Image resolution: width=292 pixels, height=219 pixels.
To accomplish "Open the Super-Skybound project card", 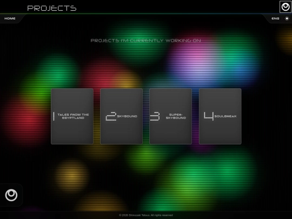I will [x=170, y=116].
